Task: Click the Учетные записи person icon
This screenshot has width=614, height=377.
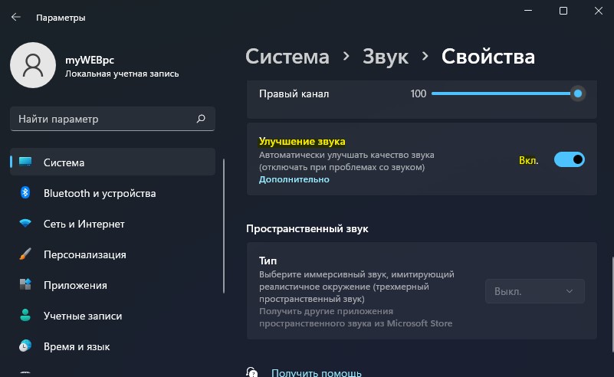Action: (25, 315)
